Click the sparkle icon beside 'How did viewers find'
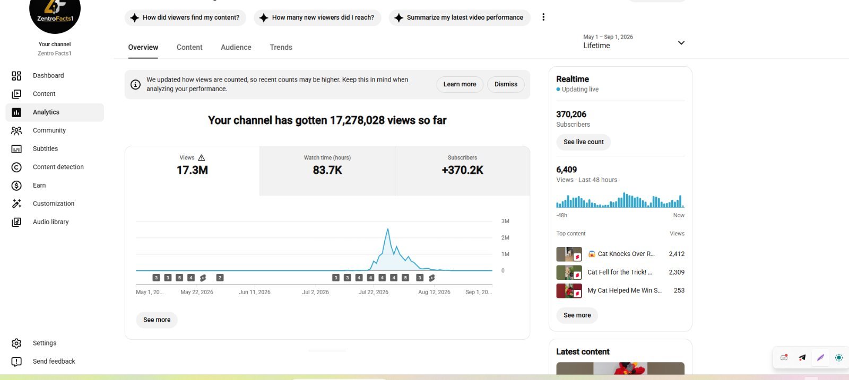The height and width of the screenshot is (380, 849). (135, 17)
